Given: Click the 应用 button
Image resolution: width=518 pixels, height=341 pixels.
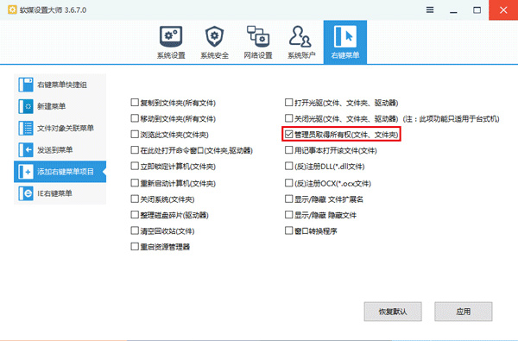Looking at the screenshot, I should 463,312.
